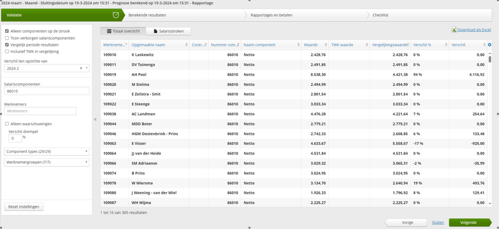Select row WH Wijma

tap(294, 202)
